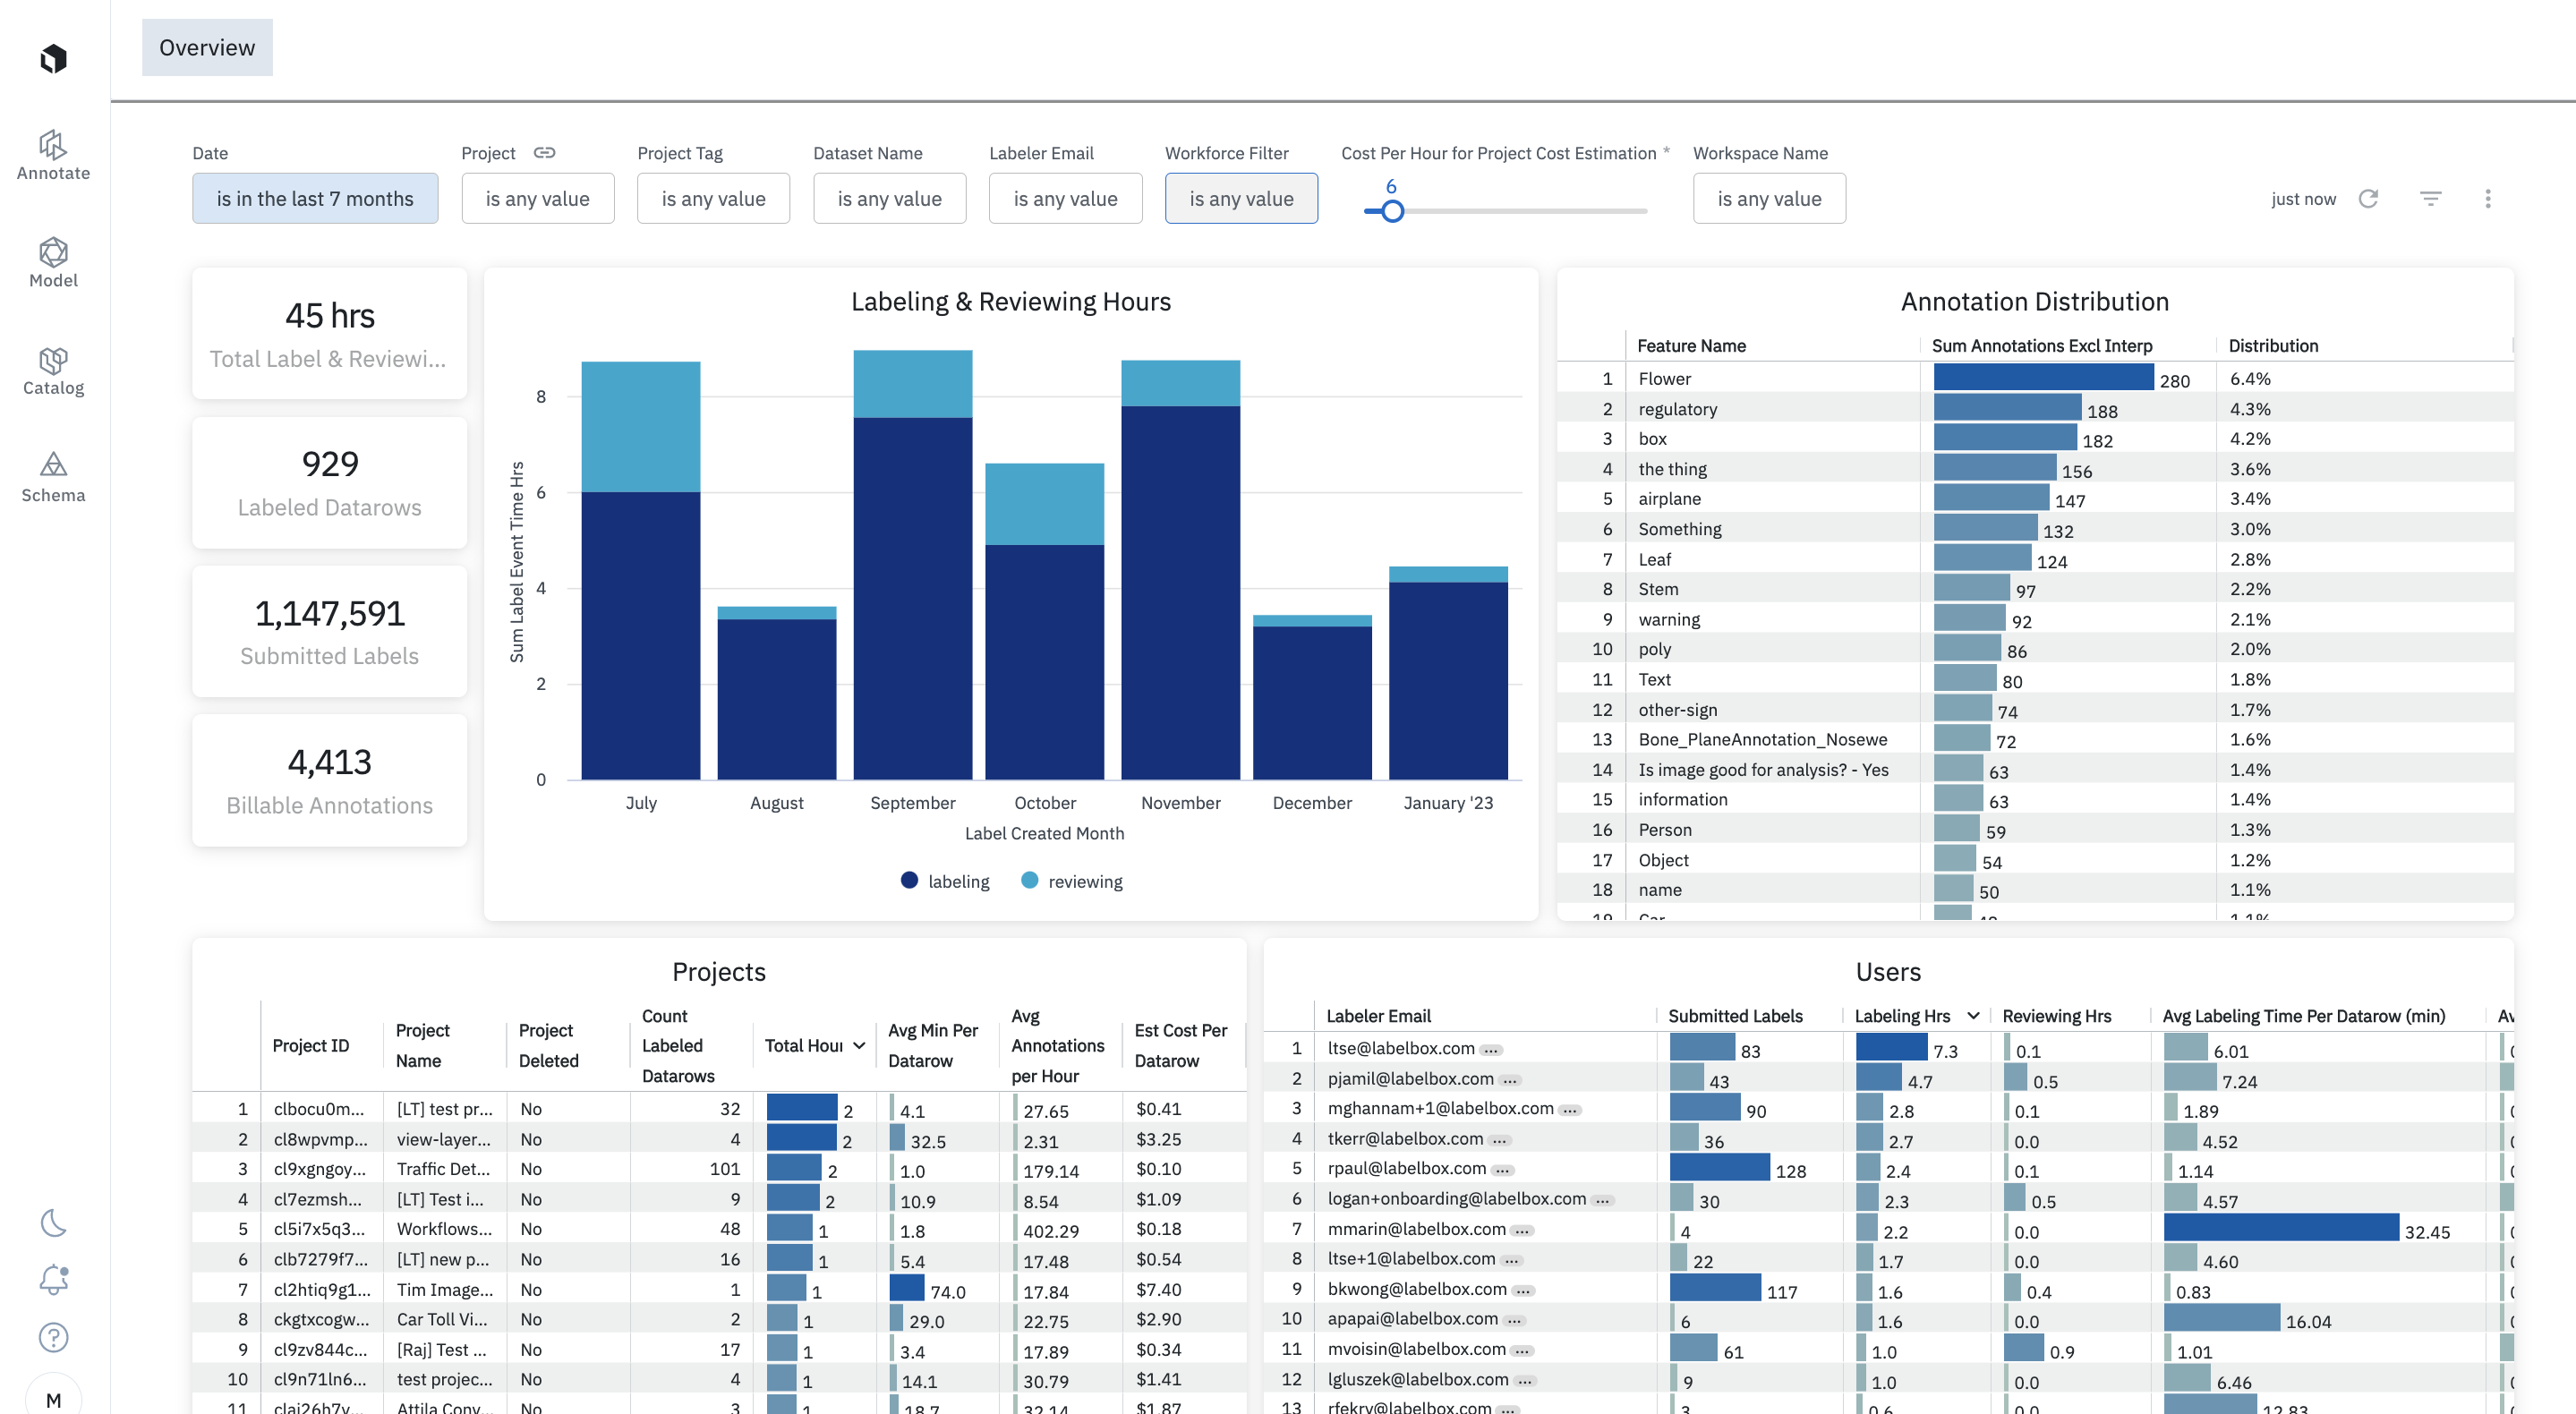This screenshot has width=2576, height=1414.
Task: Open the three-dot dashboard actions menu
Action: click(2487, 198)
